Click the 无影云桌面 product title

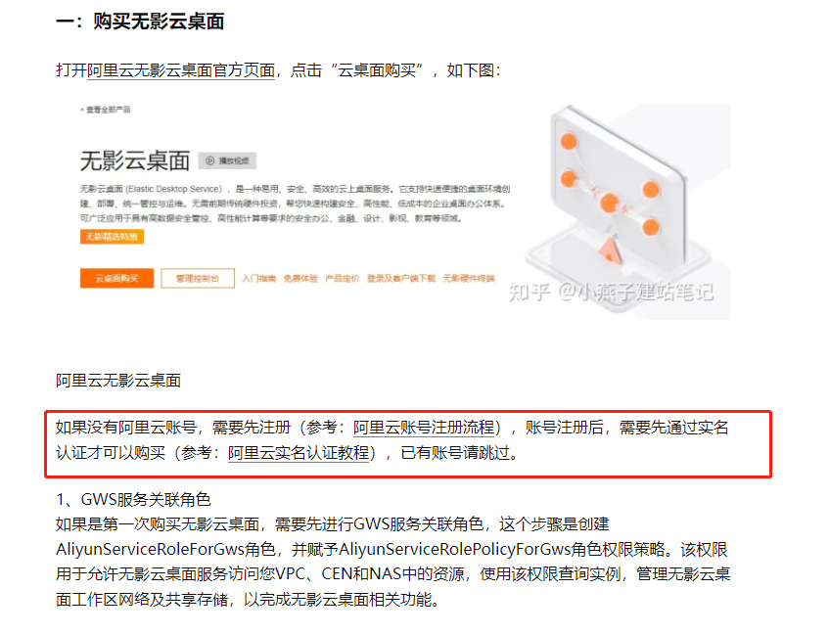click(135, 160)
